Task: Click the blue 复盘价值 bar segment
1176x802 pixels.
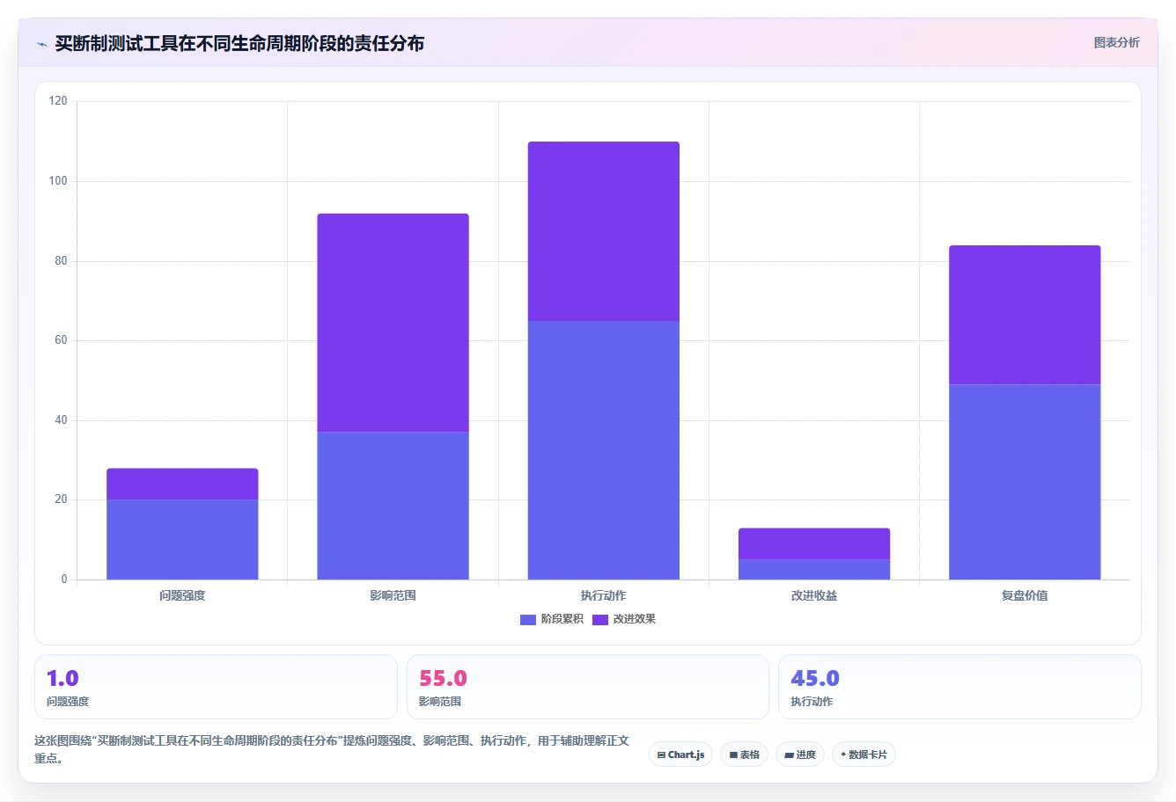Action: (x=1025, y=482)
